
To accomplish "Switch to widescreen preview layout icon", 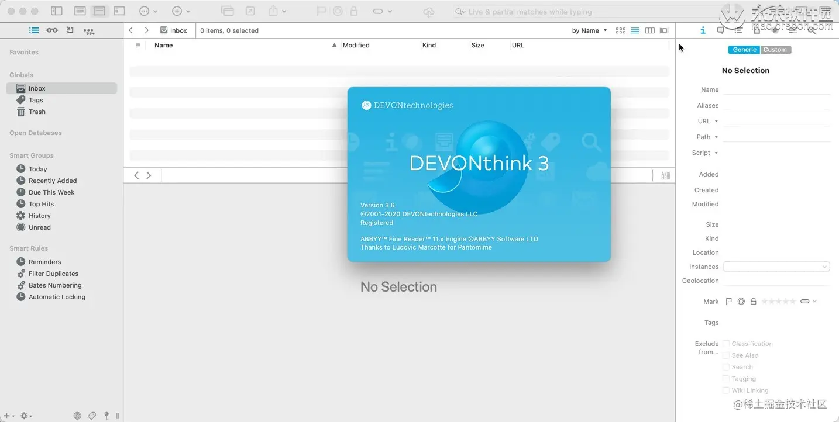I will [119, 11].
